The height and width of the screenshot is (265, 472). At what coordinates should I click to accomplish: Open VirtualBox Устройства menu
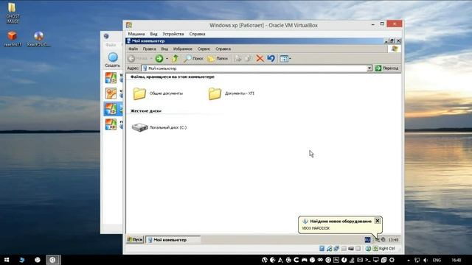173,34
